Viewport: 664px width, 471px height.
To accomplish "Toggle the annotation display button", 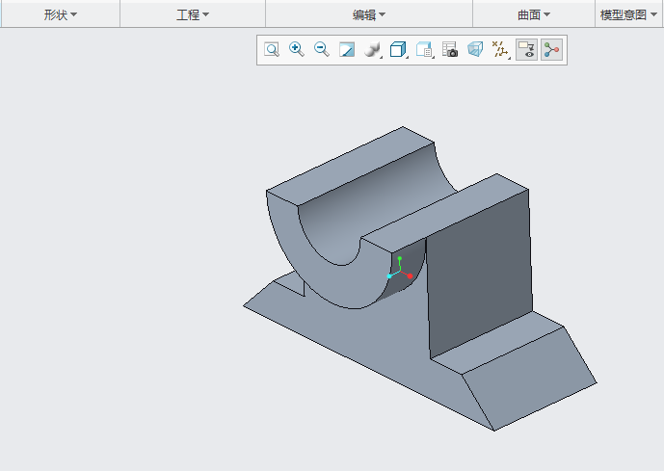I will click(x=526, y=50).
